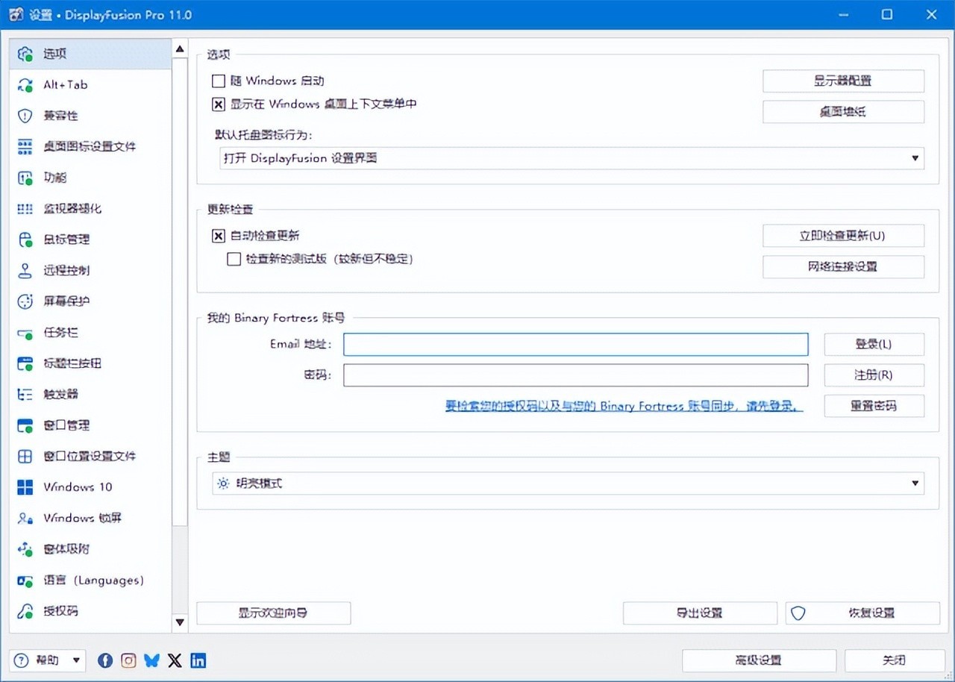The height and width of the screenshot is (682, 955).
Task: Click the 注册(R) button
Action: click(x=874, y=375)
